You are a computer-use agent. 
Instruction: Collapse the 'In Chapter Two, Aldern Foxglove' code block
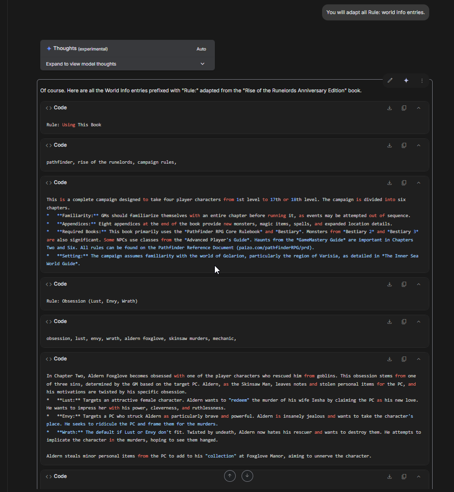418,359
